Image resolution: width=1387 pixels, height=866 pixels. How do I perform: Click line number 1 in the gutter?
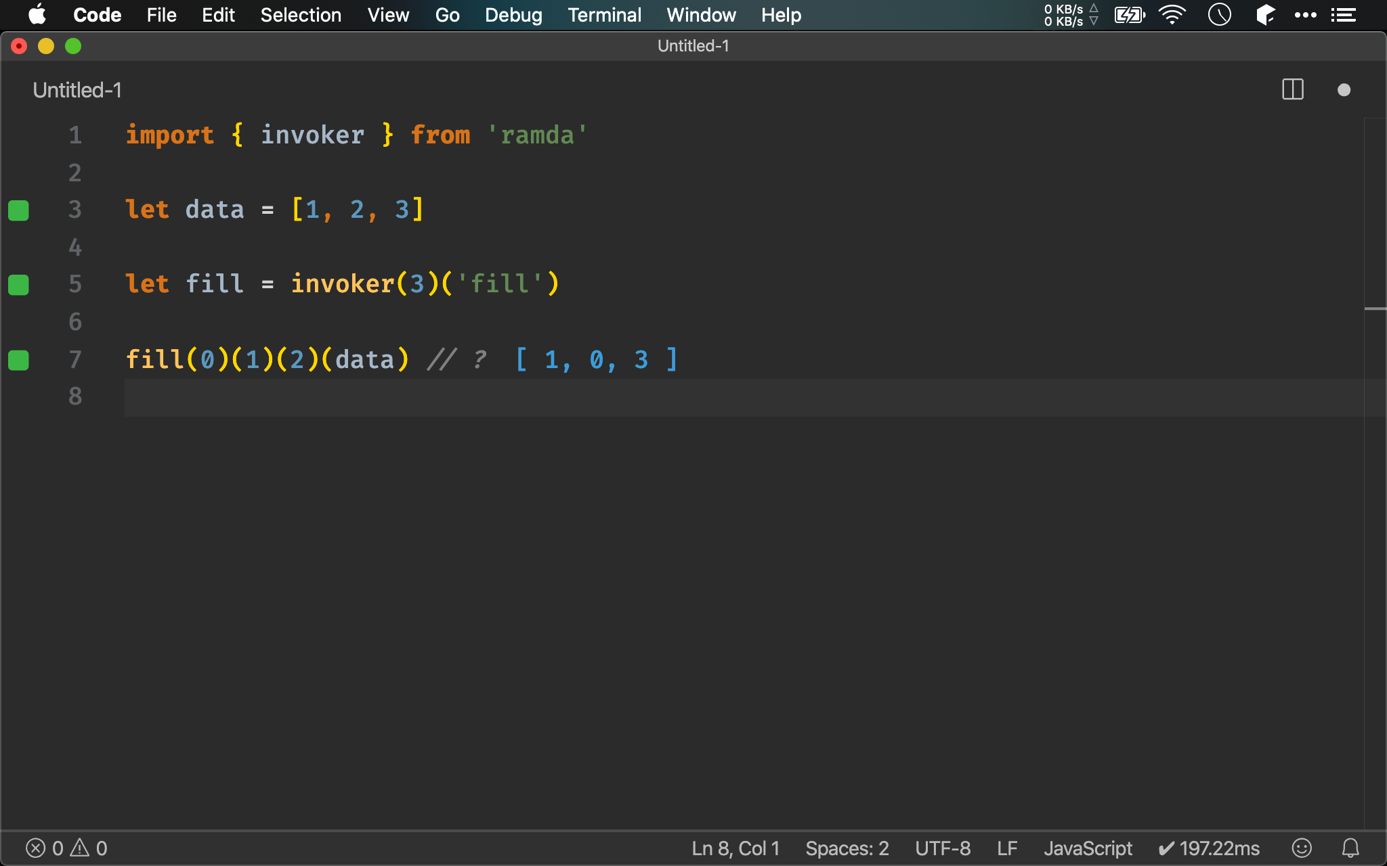coord(75,135)
